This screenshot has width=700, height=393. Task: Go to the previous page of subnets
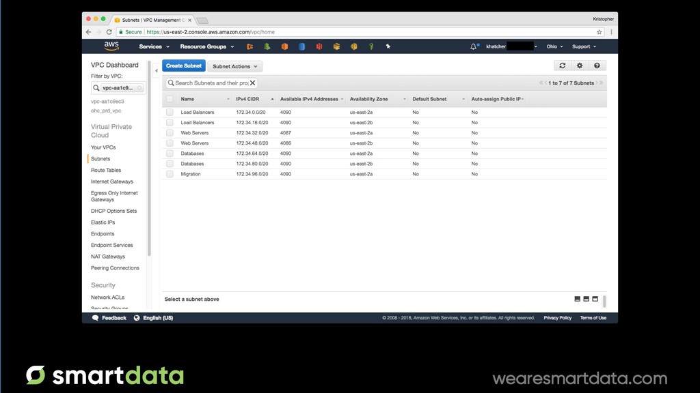(x=546, y=83)
